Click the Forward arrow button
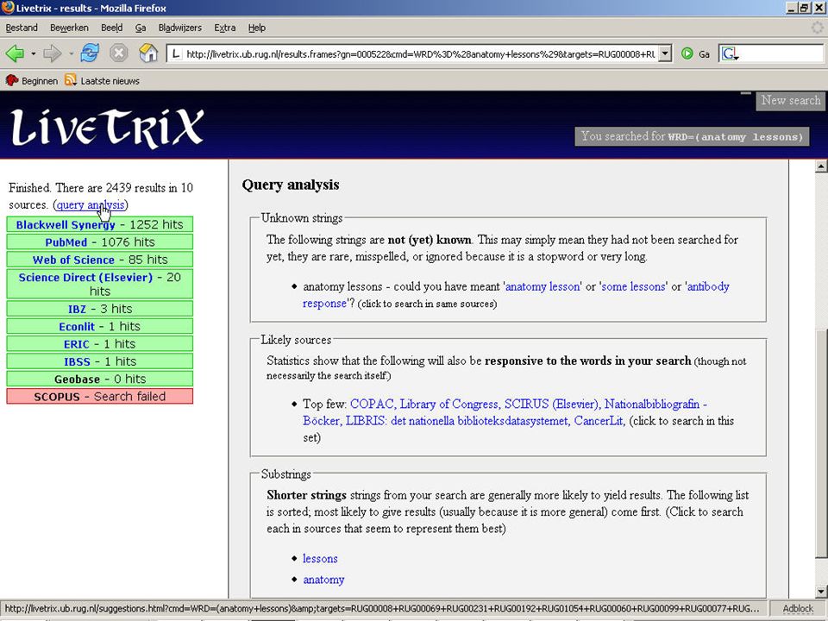 coord(53,53)
